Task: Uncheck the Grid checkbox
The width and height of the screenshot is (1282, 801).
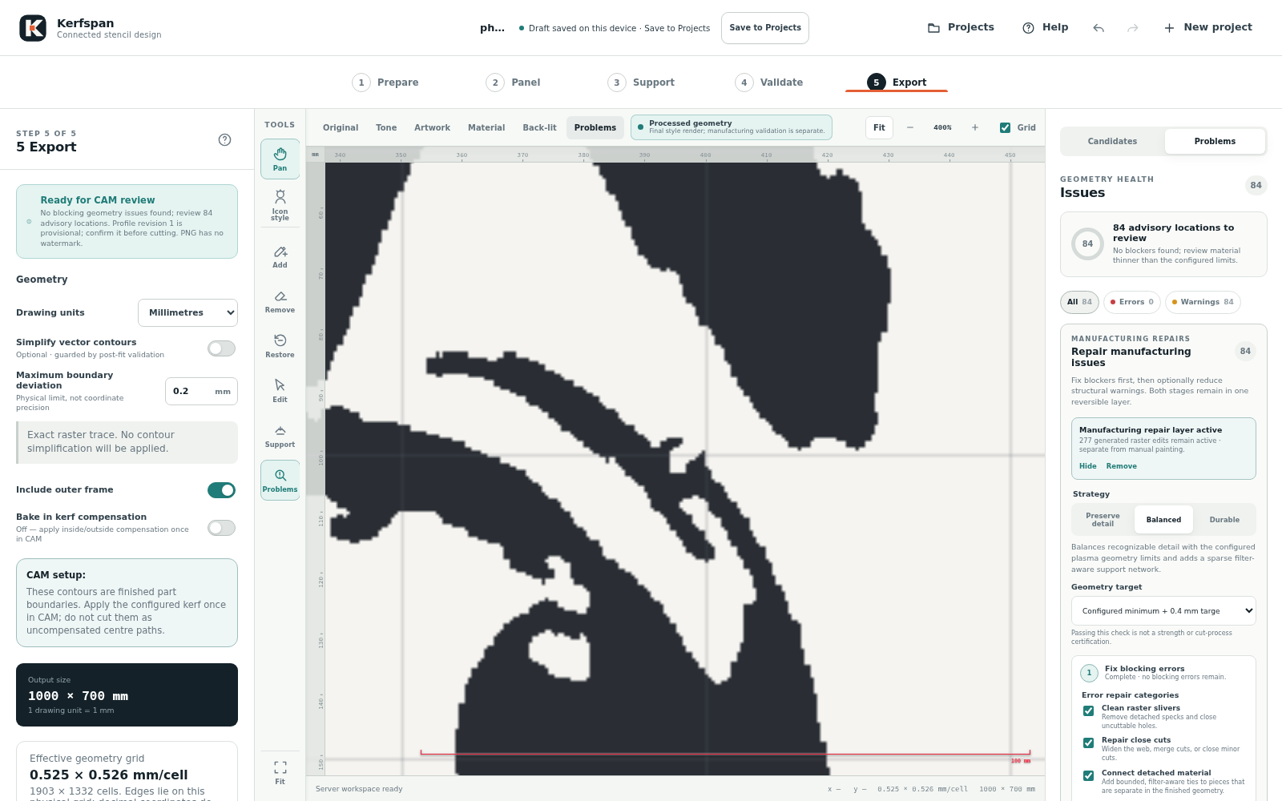Action: pos(1005,127)
